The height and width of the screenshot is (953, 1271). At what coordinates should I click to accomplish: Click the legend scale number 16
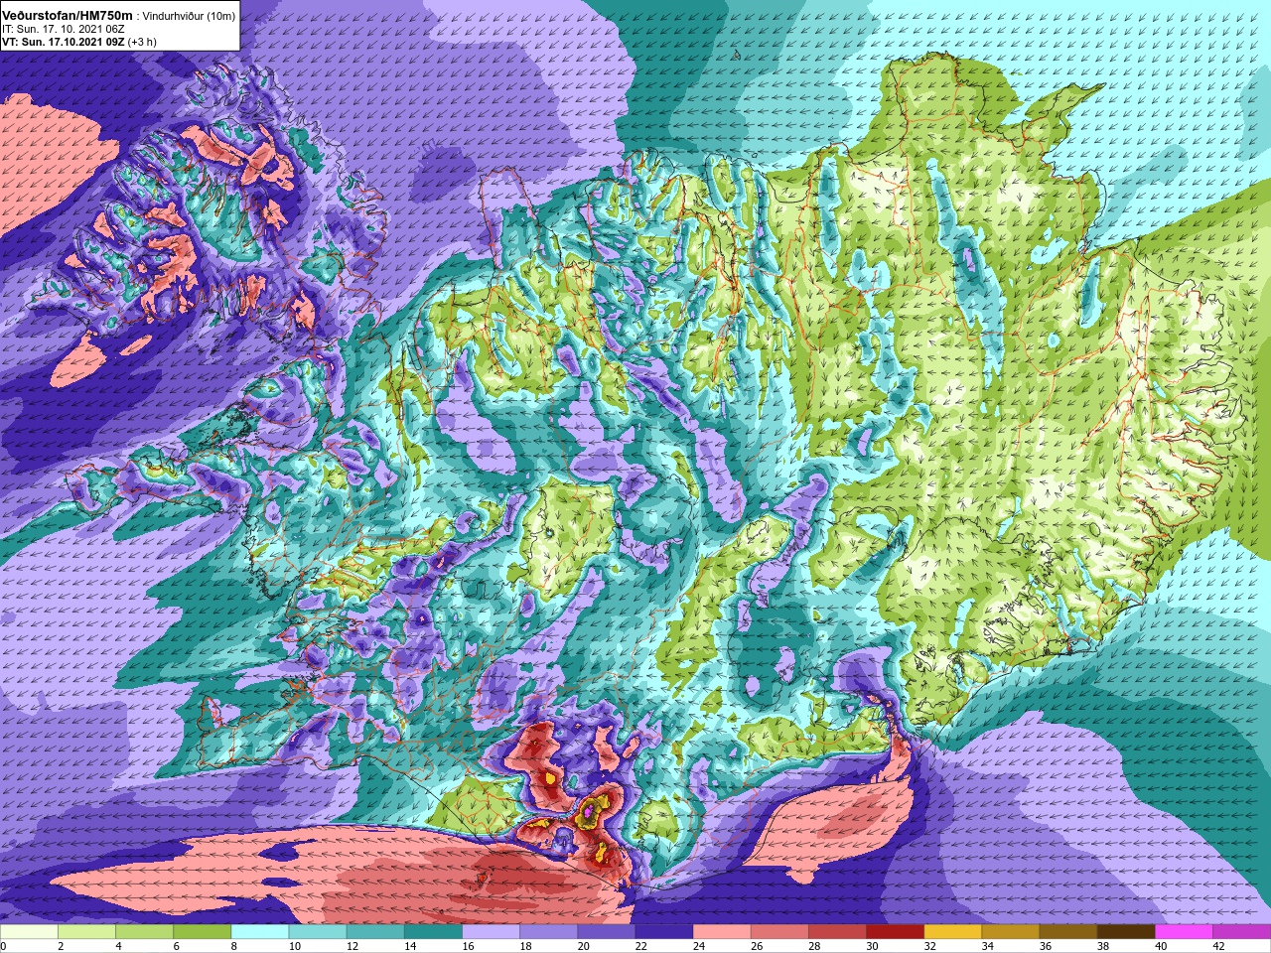click(468, 946)
